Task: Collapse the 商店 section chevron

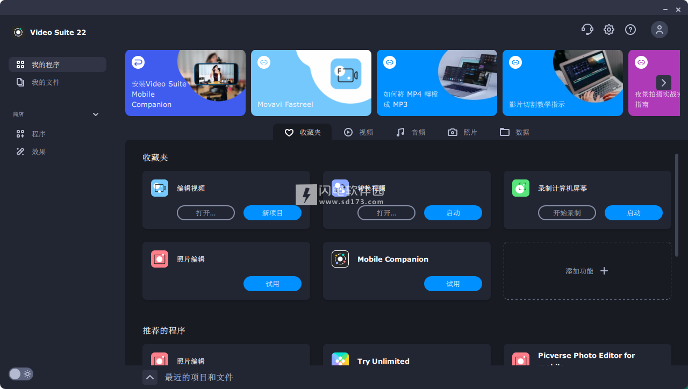Action: tap(96, 114)
